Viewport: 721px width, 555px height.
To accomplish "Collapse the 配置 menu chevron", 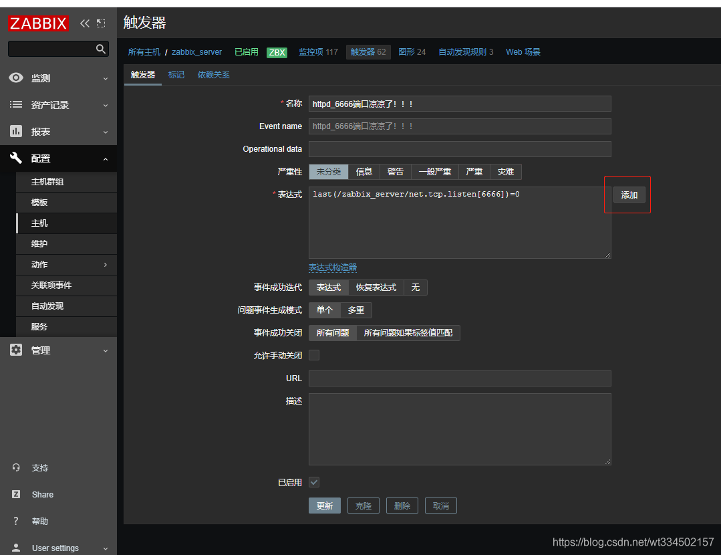I will [x=106, y=158].
